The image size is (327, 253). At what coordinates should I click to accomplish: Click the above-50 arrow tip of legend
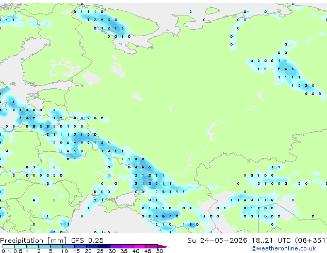click(x=163, y=247)
